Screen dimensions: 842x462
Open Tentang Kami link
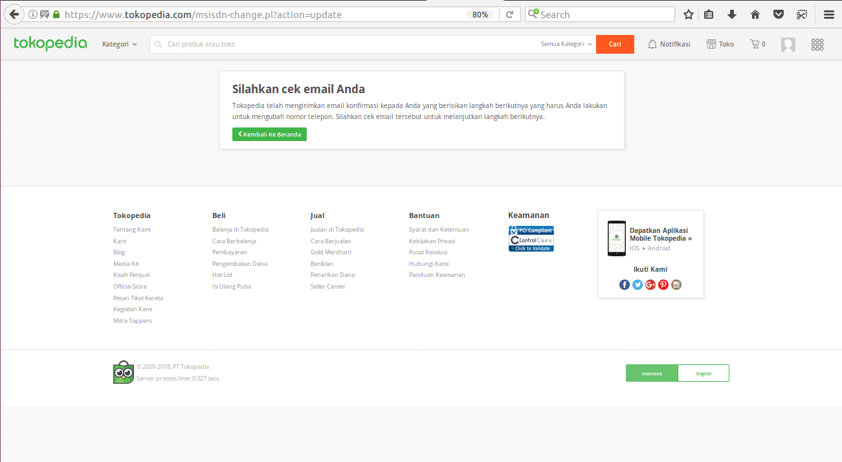tap(132, 230)
